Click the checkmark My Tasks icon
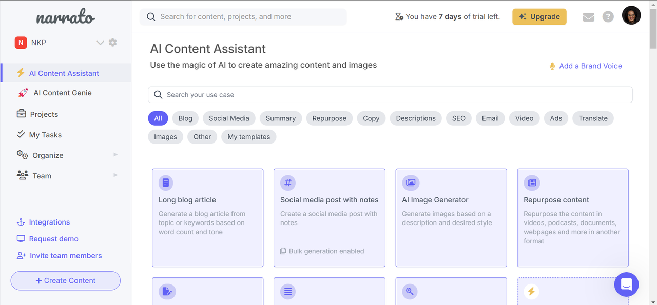 (21, 134)
